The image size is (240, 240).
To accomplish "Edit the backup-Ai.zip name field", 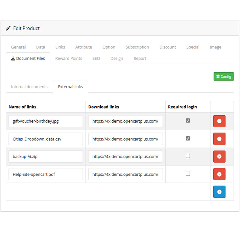I will coord(46,157).
